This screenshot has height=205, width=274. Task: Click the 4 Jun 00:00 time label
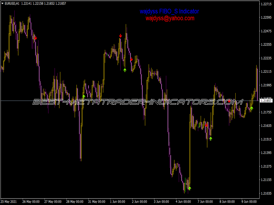[x=183, y=202]
